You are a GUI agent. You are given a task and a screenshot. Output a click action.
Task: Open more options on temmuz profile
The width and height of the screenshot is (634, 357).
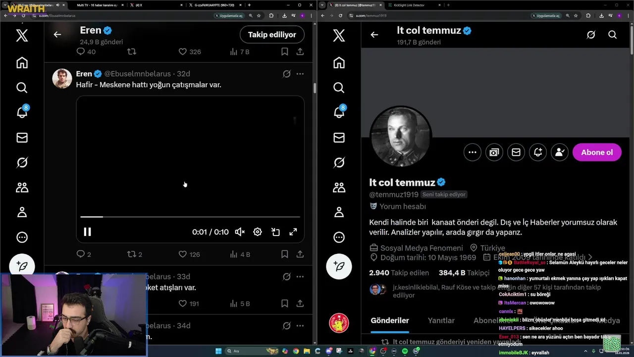(x=473, y=152)
